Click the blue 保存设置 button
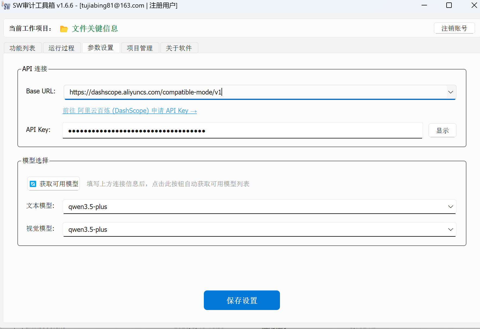 (x=242, y=300)
